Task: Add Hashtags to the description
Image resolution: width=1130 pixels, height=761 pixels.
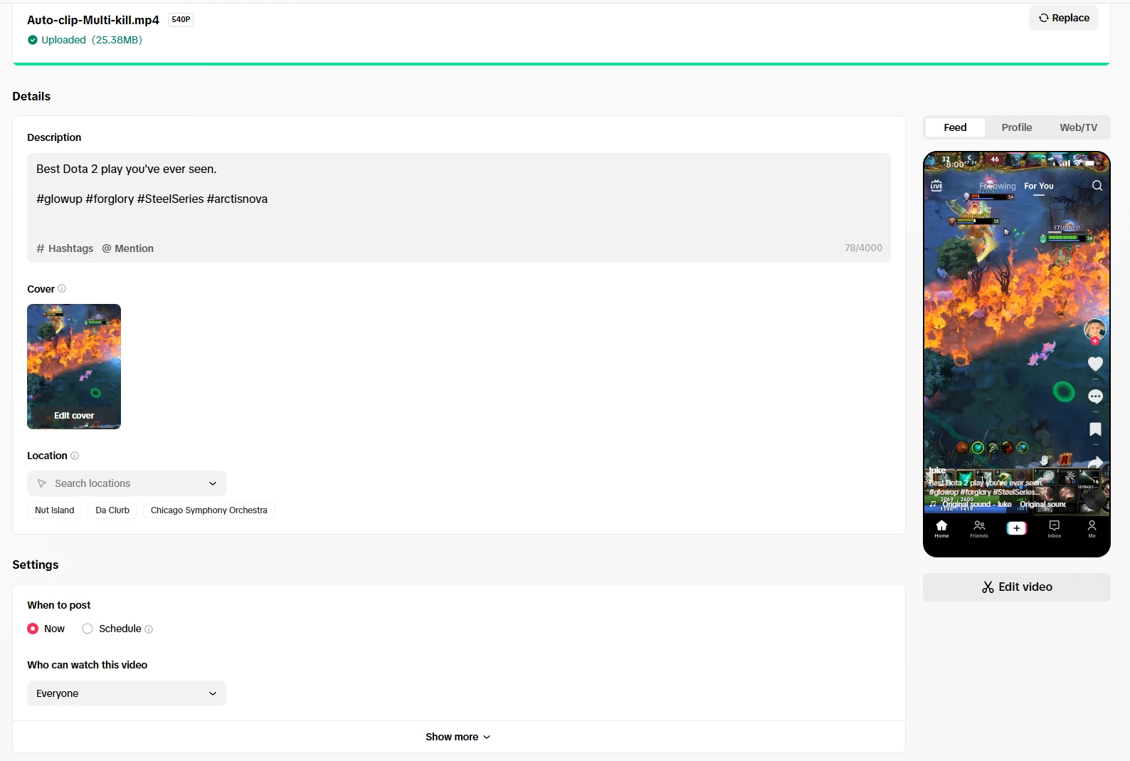Action: [x=65, y=248]
